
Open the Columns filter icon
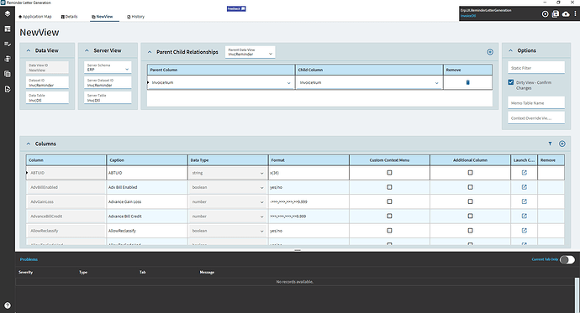tap(550, 143)
